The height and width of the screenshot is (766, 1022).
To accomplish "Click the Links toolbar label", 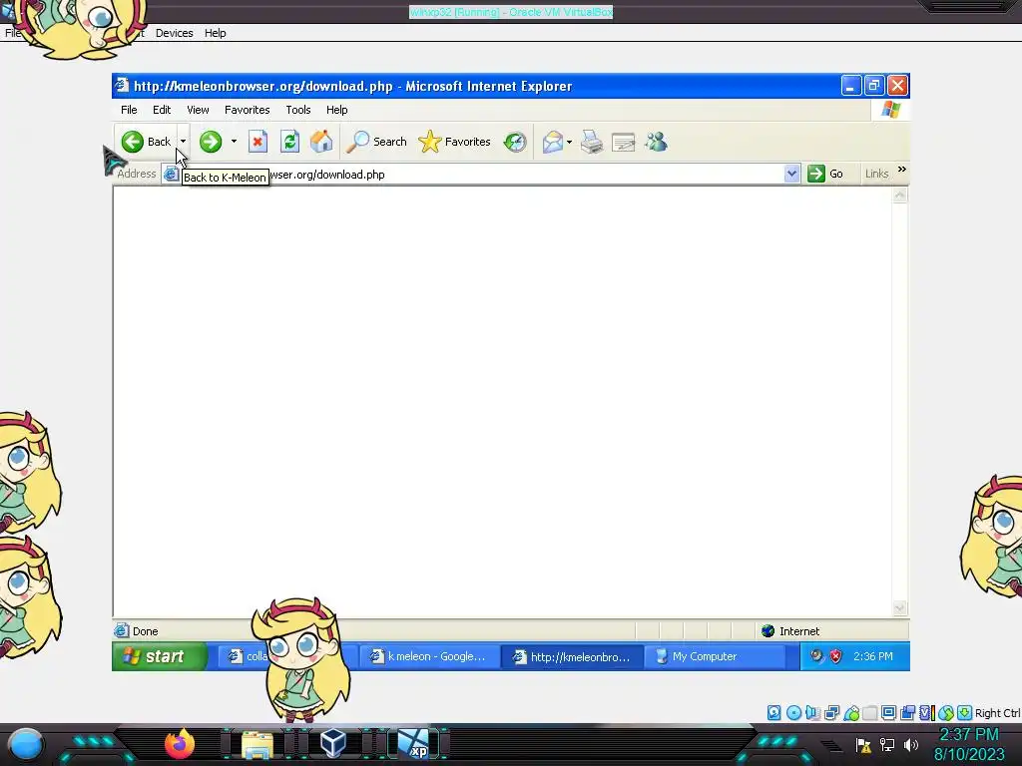I will click(876, 174).
